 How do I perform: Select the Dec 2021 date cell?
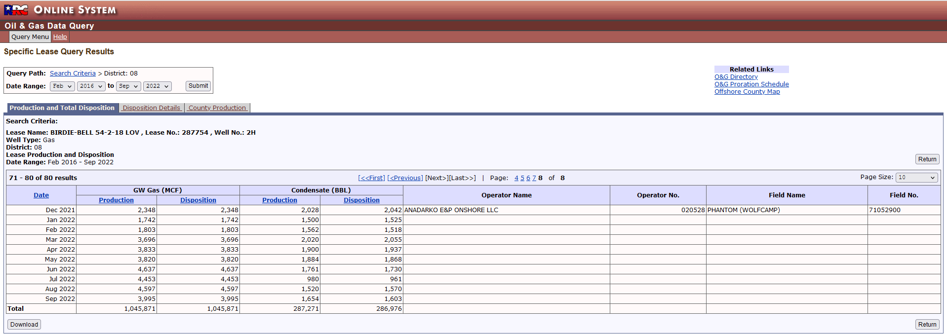(41, 210)
